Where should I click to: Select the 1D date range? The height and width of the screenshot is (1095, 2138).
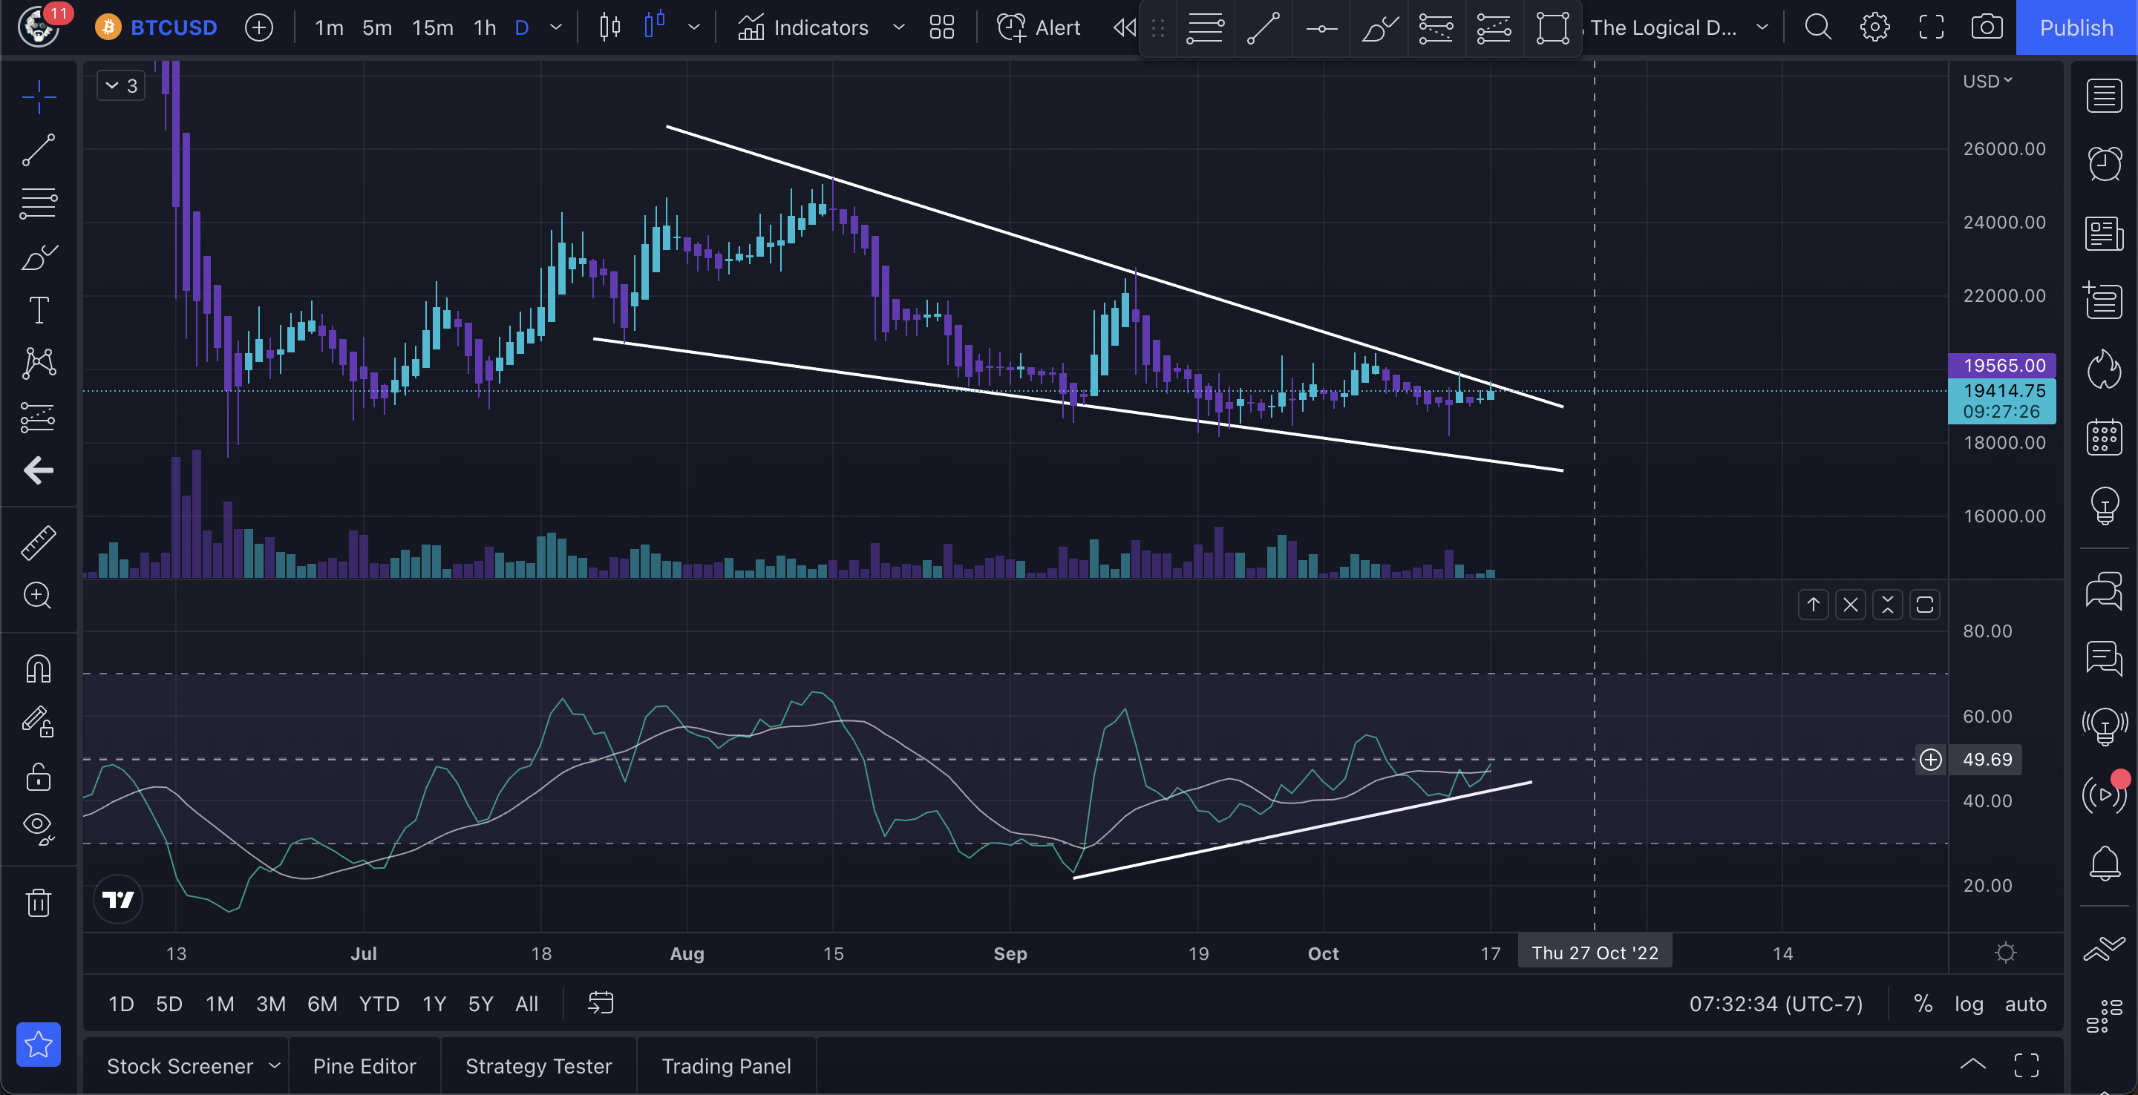[x=121, y=1004]
